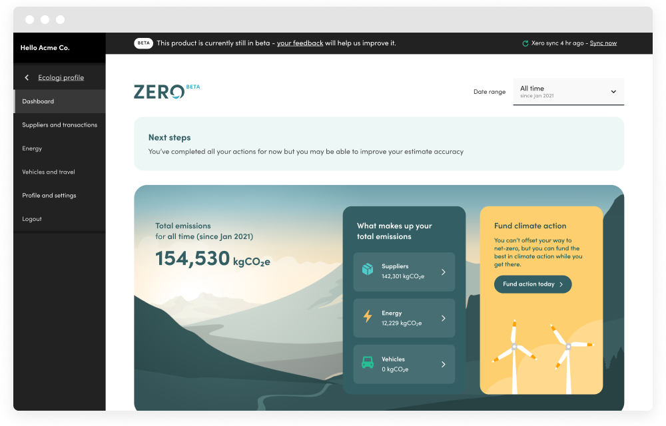Viewport: 666px width, 426px height.
Task: Click the BETA badge in top banner
Action: coord(143,43)
